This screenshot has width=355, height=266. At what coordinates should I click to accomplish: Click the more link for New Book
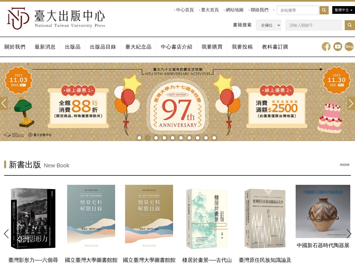pyautogui.click(x=345, y=165)
